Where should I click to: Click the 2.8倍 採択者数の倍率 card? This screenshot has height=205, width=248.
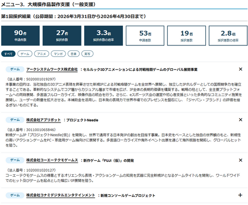tap(228, 35)
